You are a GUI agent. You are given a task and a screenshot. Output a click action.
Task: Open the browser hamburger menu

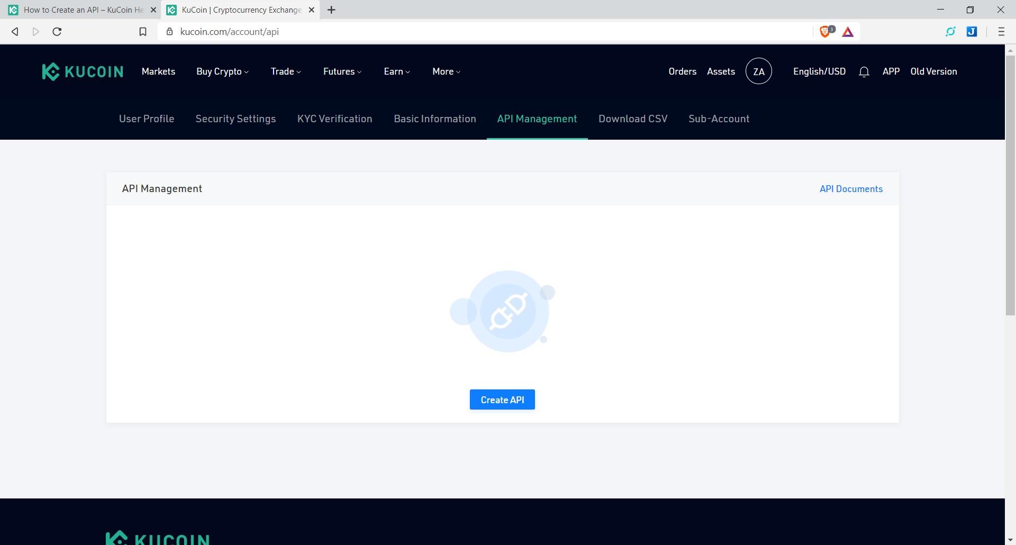(x=1001, y=32)
